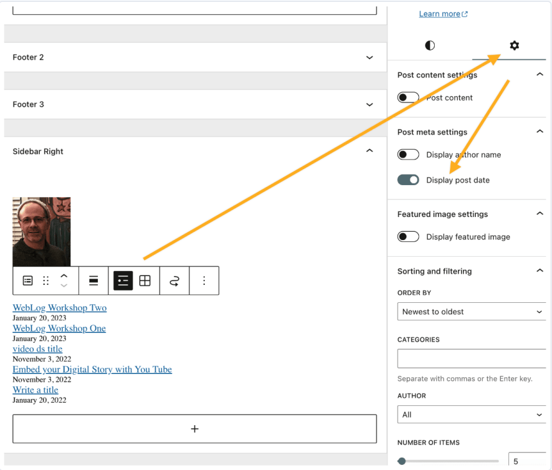The image size is (552, 470).
Task: Open the Styles tab with half-circle icon
Action: click(430, 45)
